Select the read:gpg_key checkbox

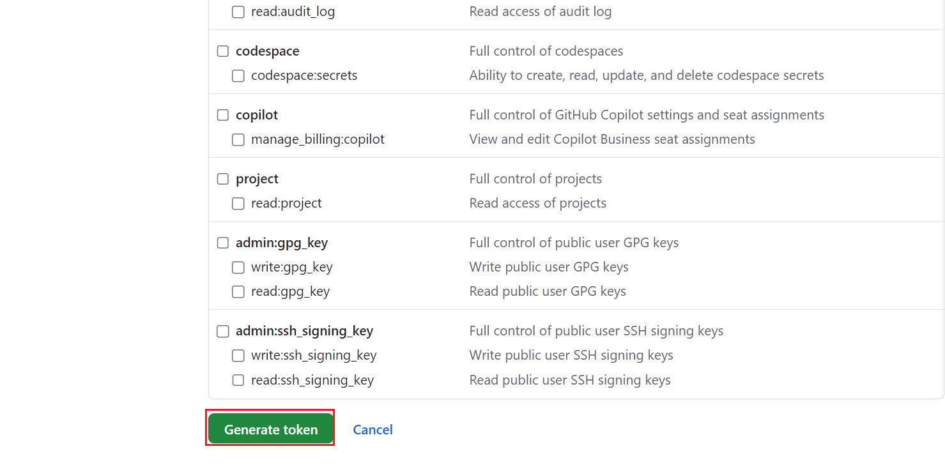[238, 292]
